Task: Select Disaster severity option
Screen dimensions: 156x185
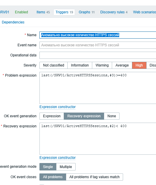Action: tap(151, 65)
